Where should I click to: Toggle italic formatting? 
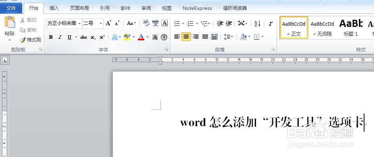tap(60, 37)
